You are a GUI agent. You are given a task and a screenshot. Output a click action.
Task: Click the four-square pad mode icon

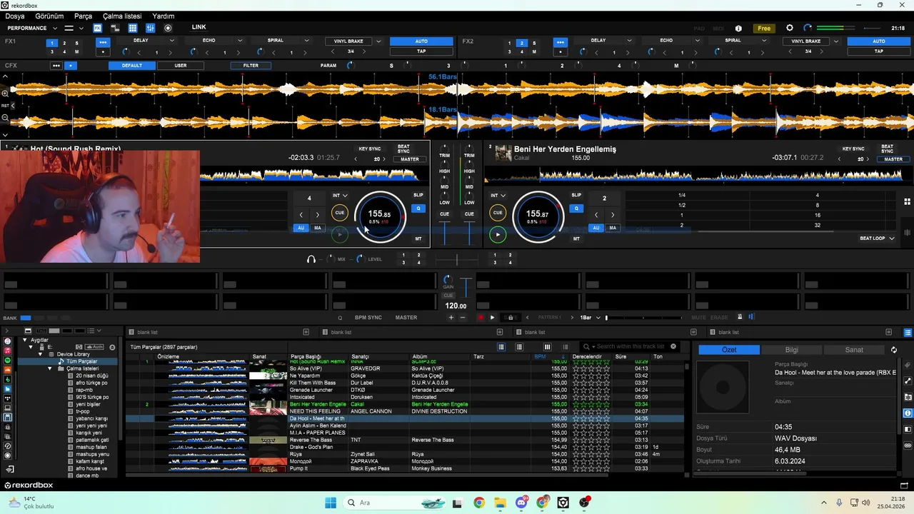pyautogui.click(x=908, y=201)
